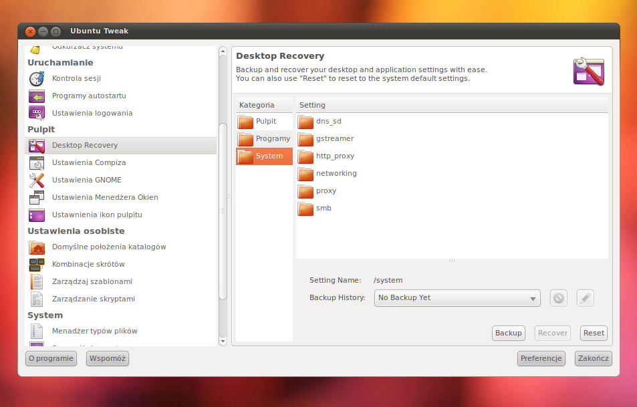Click the Backup button
This screenshot has width=637, height=407.
tap(508, 333)
